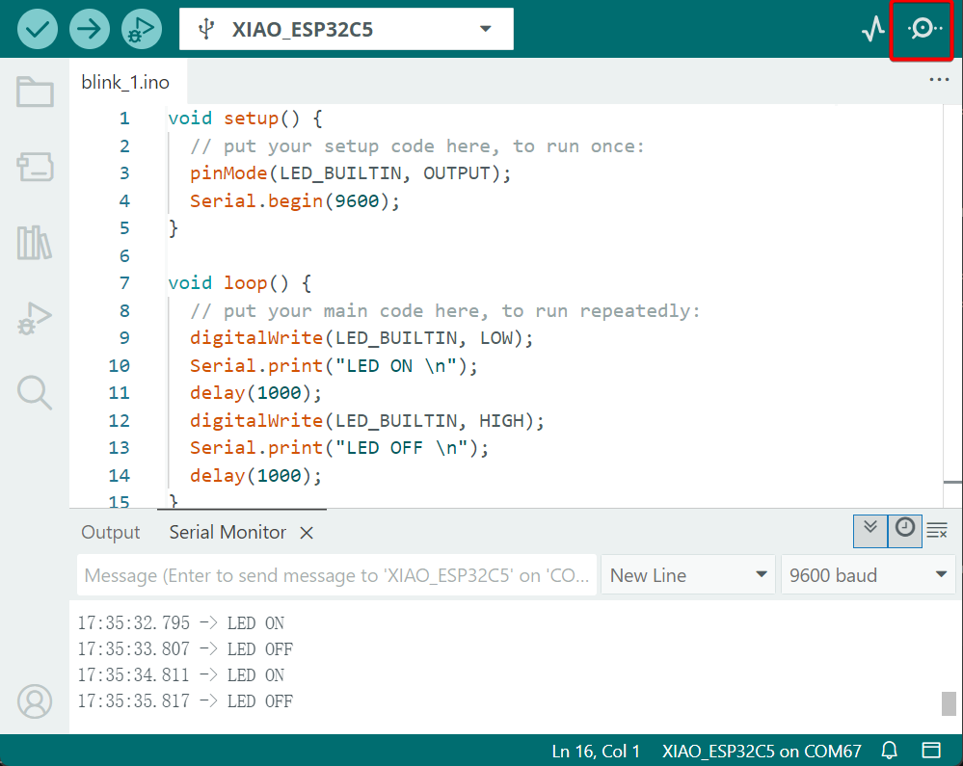Open the Search panel in sidebar
Viewport: 963px width, 766px height.
coord(35,393)
